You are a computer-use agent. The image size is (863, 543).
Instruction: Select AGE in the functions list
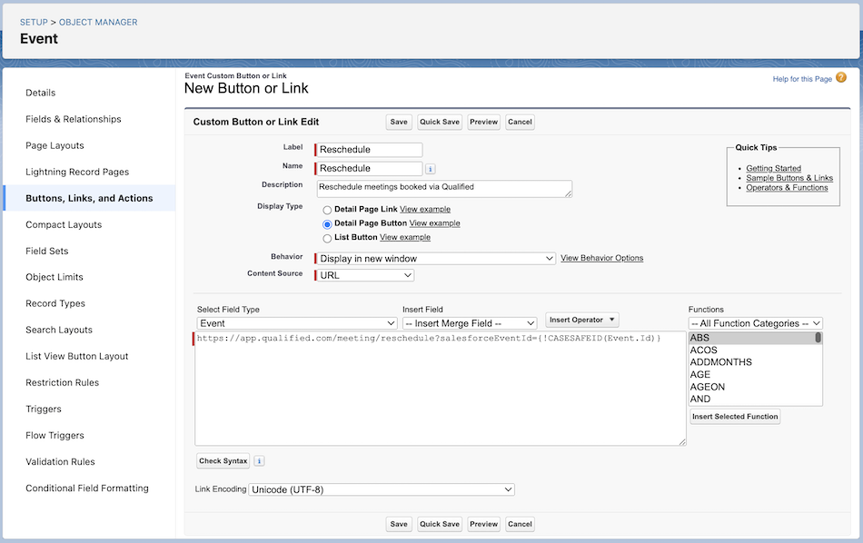752,374
